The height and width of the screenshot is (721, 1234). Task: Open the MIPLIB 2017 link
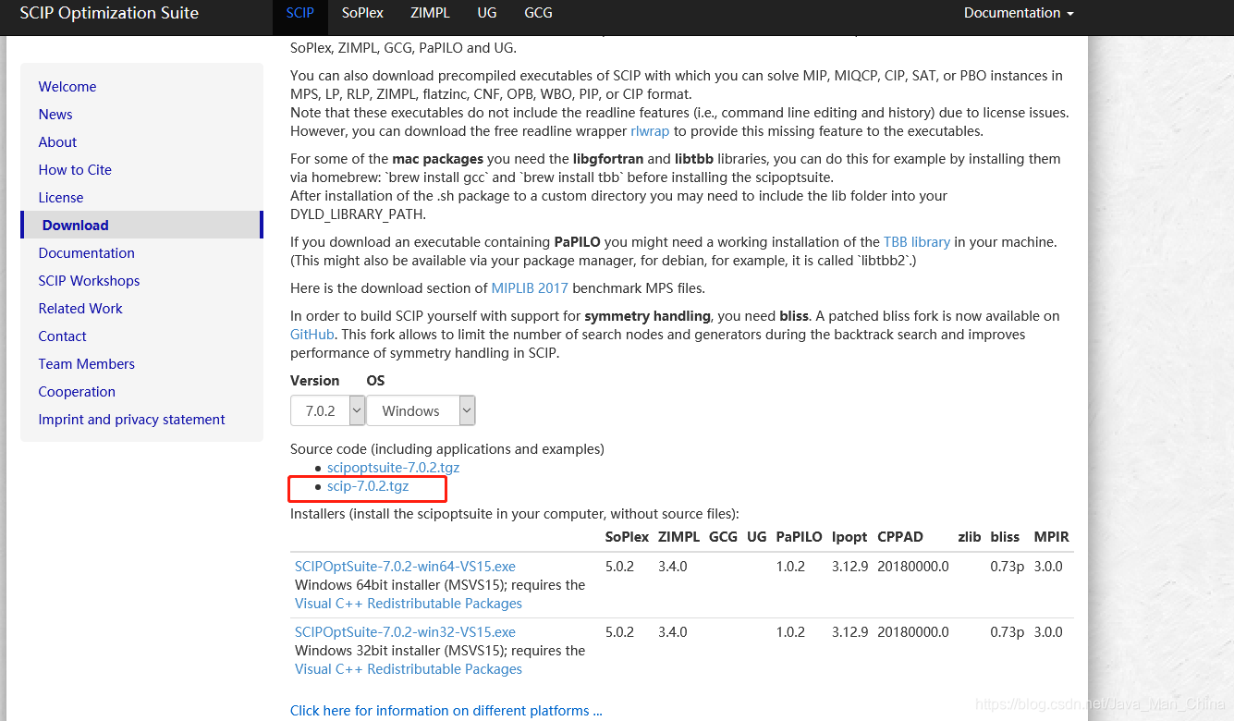pos(530,288)
